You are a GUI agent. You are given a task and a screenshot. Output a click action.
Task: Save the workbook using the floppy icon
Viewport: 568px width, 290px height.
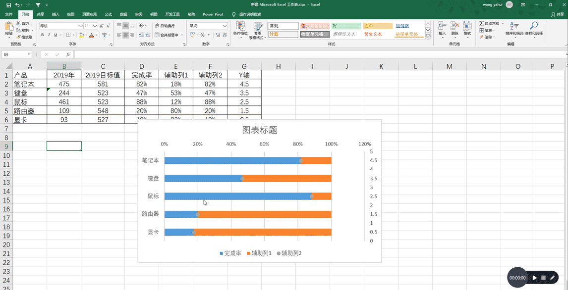[8, 5]
